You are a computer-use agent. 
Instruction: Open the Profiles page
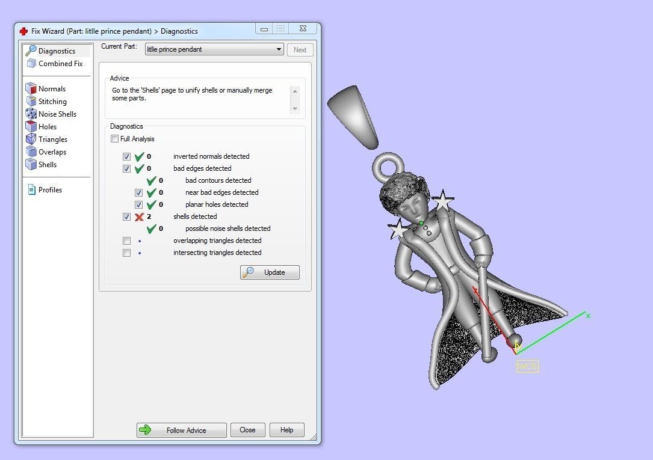tap(50, 189)
